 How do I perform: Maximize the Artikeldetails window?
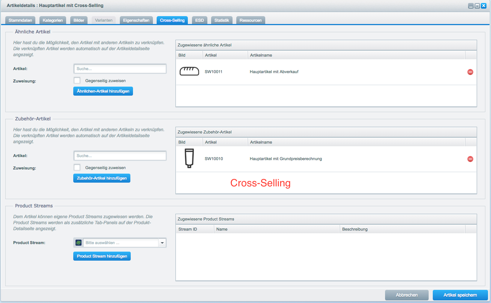pyautogui.click(x=477, y=6)
